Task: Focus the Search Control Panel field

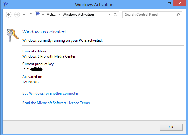Action: [x=149, y=15]
